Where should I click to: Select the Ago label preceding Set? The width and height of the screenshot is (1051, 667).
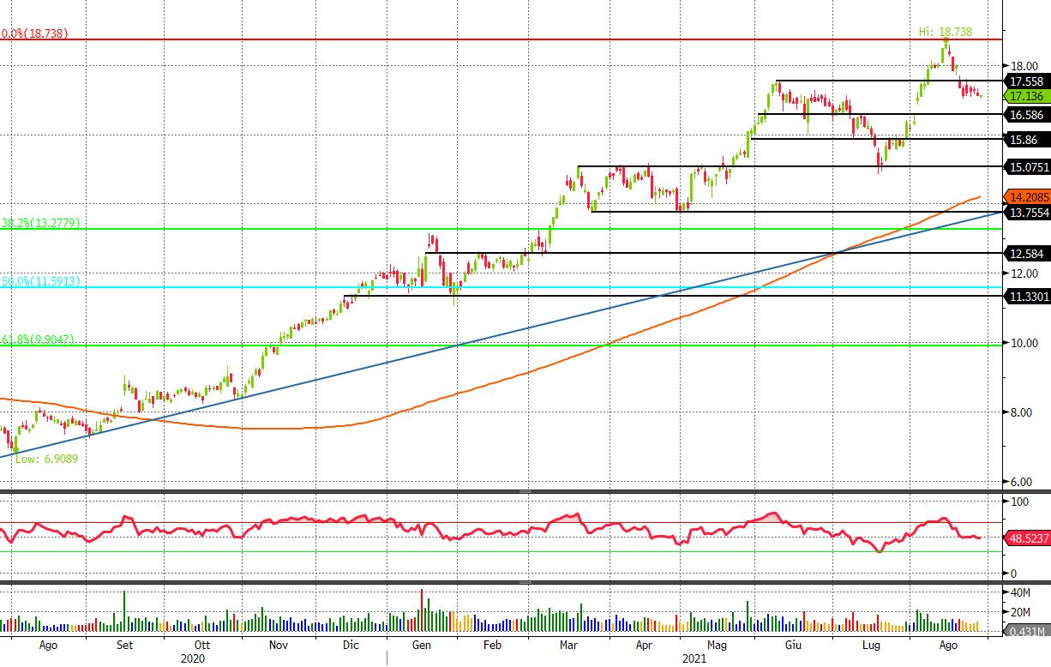pos(48,645)
